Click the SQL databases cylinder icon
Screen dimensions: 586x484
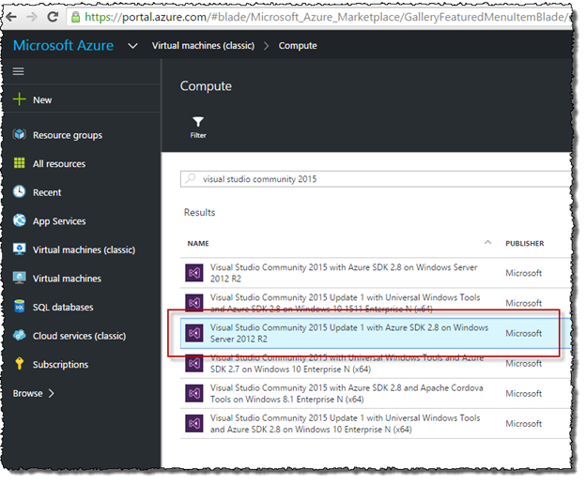click(20, 307)
